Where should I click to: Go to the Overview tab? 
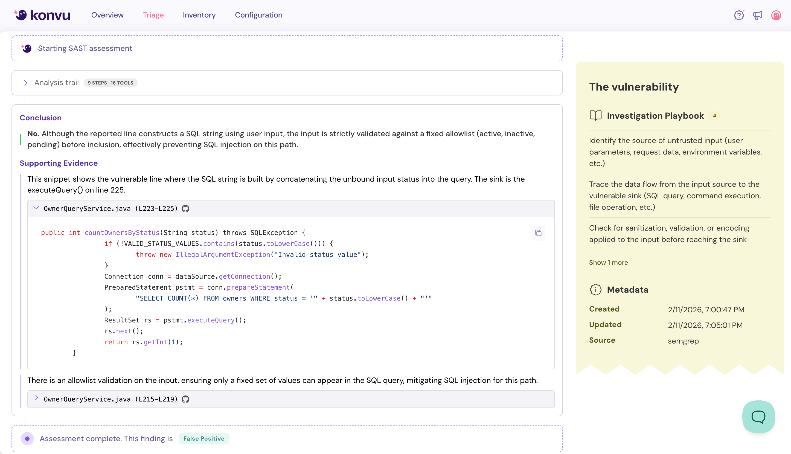[x=107, y=15]
